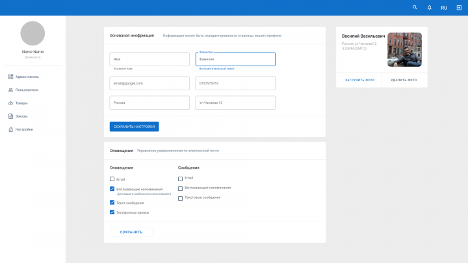Enable Email checkbox under Сообщения
The image size is (468, 263).
coord(180,179)
